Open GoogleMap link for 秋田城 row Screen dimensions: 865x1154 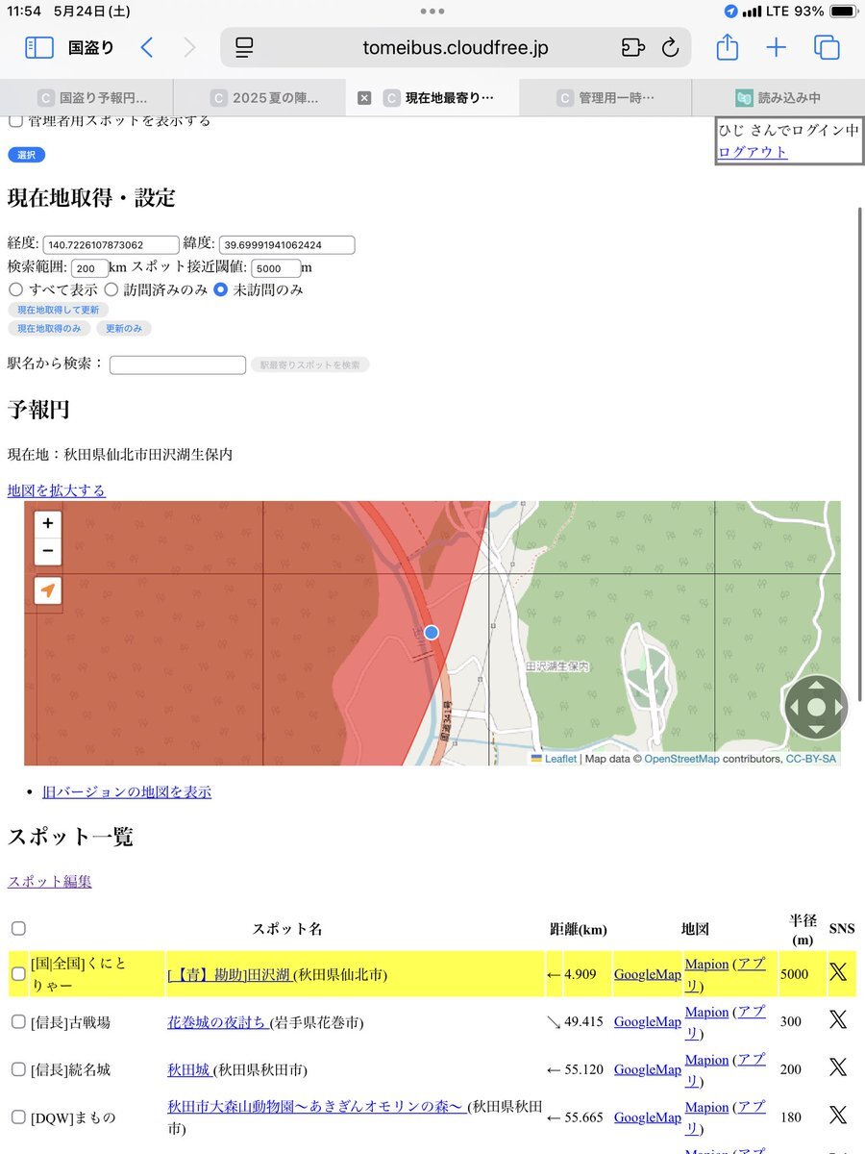click(648, 1069)
